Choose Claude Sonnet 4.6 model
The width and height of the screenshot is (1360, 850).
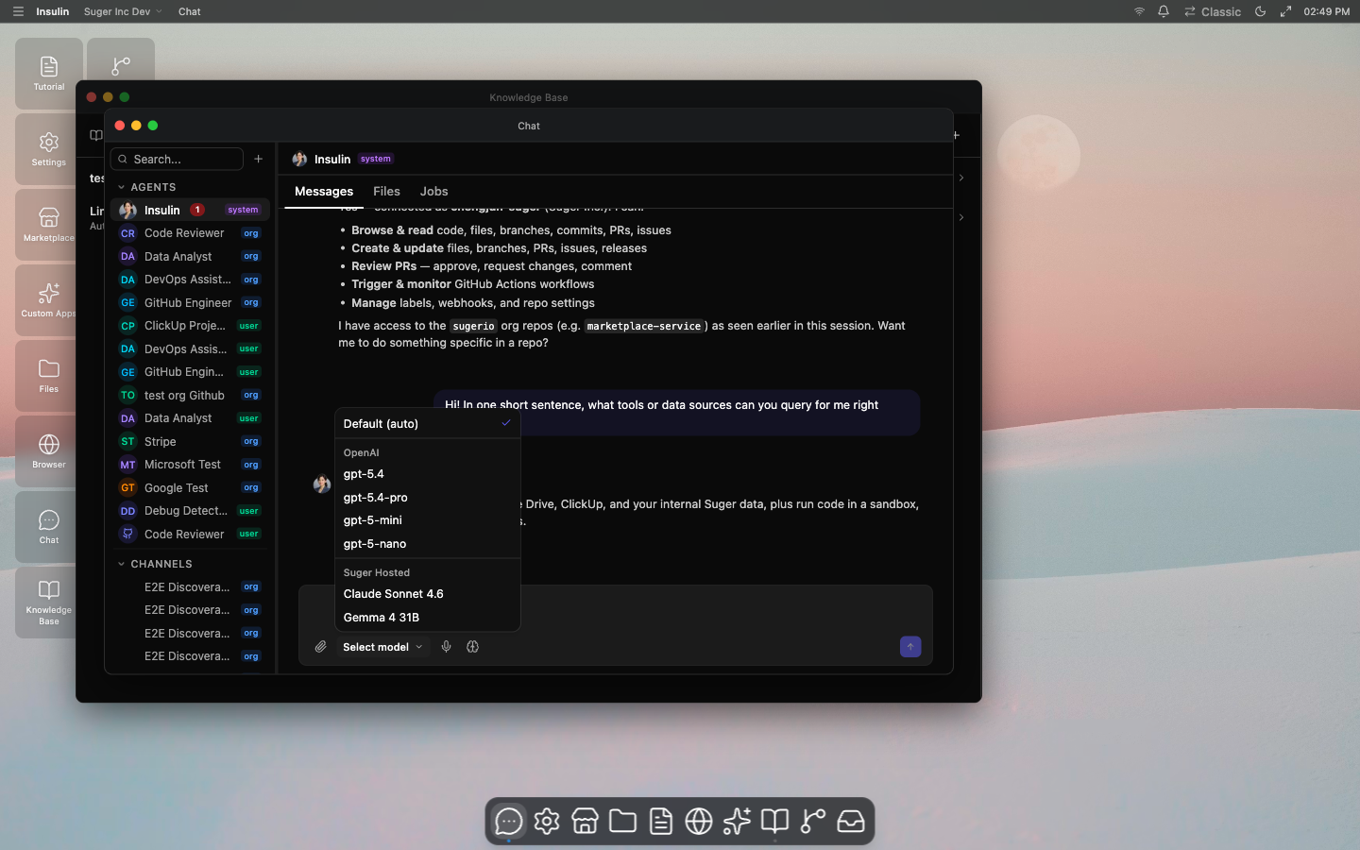pos(427,594)
